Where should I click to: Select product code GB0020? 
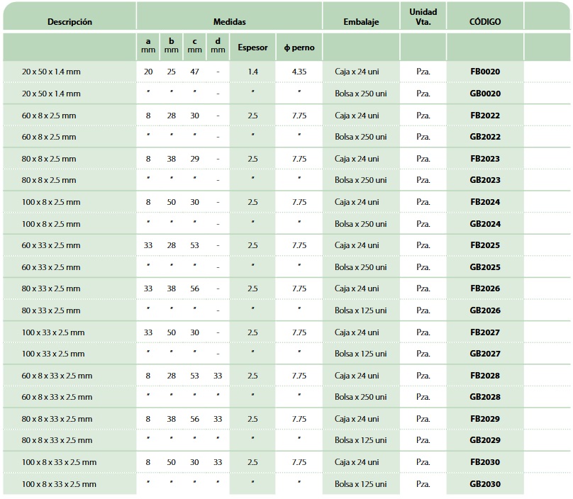(485, 94)
